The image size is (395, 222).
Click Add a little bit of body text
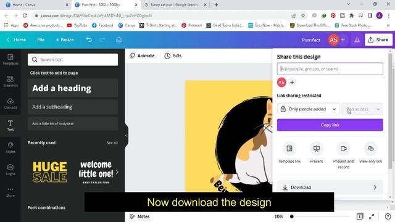click(73, 123)
